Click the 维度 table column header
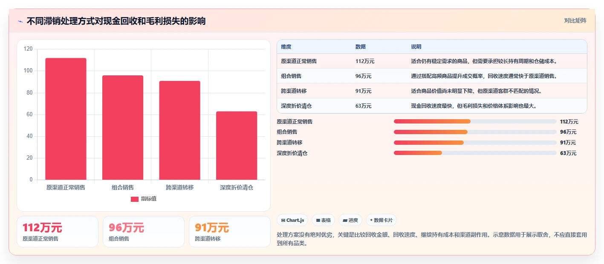This screenshot has width=604, height=264. 286,47
